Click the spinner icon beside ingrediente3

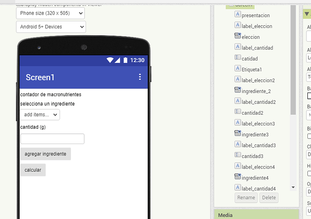pyautogui.click(x=238, y=133)
